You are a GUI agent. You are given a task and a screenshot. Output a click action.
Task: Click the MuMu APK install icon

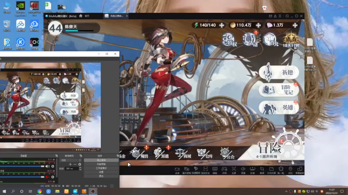coord(253,170)
